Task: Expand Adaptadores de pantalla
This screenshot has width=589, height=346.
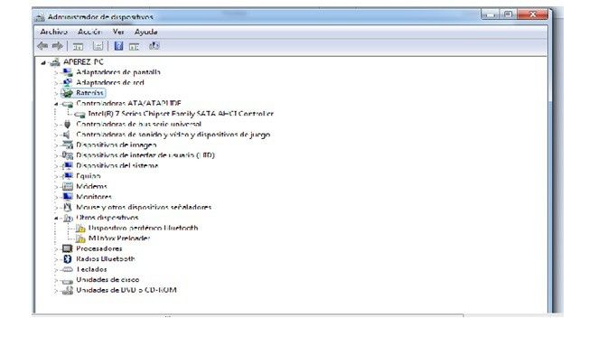Action: coord(56,72)
